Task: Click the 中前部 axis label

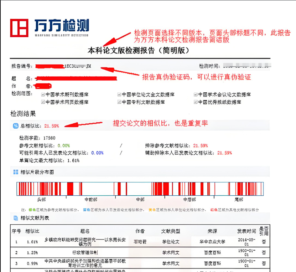Action: coord(91,200)
